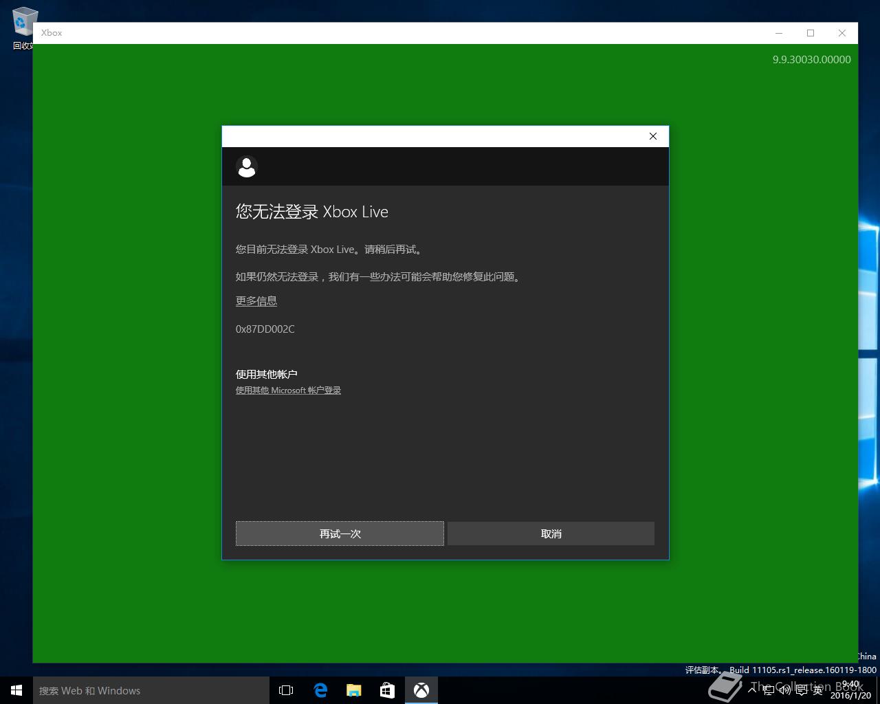Image resolution: width=880 pixels, height=704 pixels.
Task: Open the network status tray icon
Action: 769,690
